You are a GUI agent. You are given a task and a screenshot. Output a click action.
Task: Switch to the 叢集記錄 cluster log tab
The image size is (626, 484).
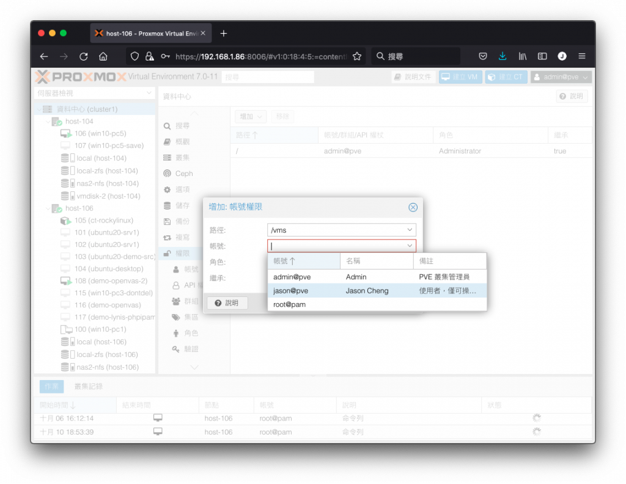tap(89, 386)
